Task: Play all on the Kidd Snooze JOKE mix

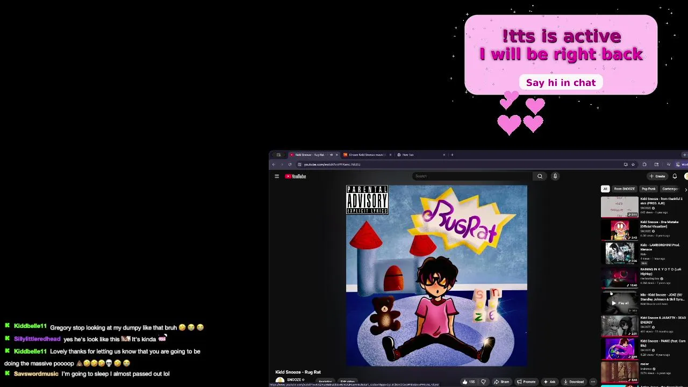Action: pyautogui.click(x=620, y=303)
